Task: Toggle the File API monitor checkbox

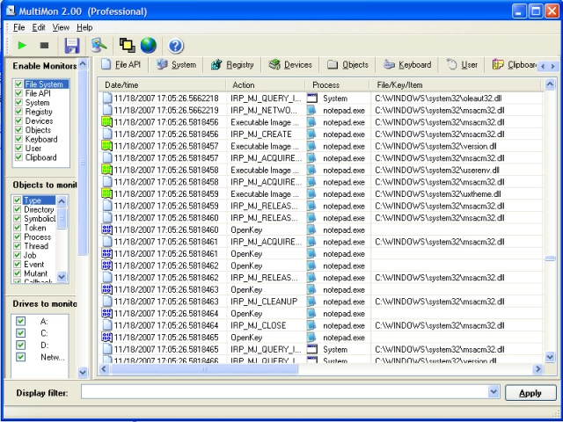Action: (x=18, y=93)
